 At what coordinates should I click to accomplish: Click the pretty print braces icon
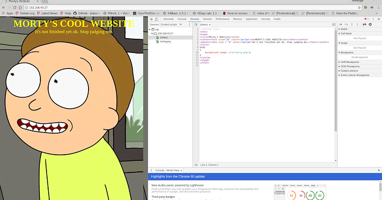[x=196, y=165]
